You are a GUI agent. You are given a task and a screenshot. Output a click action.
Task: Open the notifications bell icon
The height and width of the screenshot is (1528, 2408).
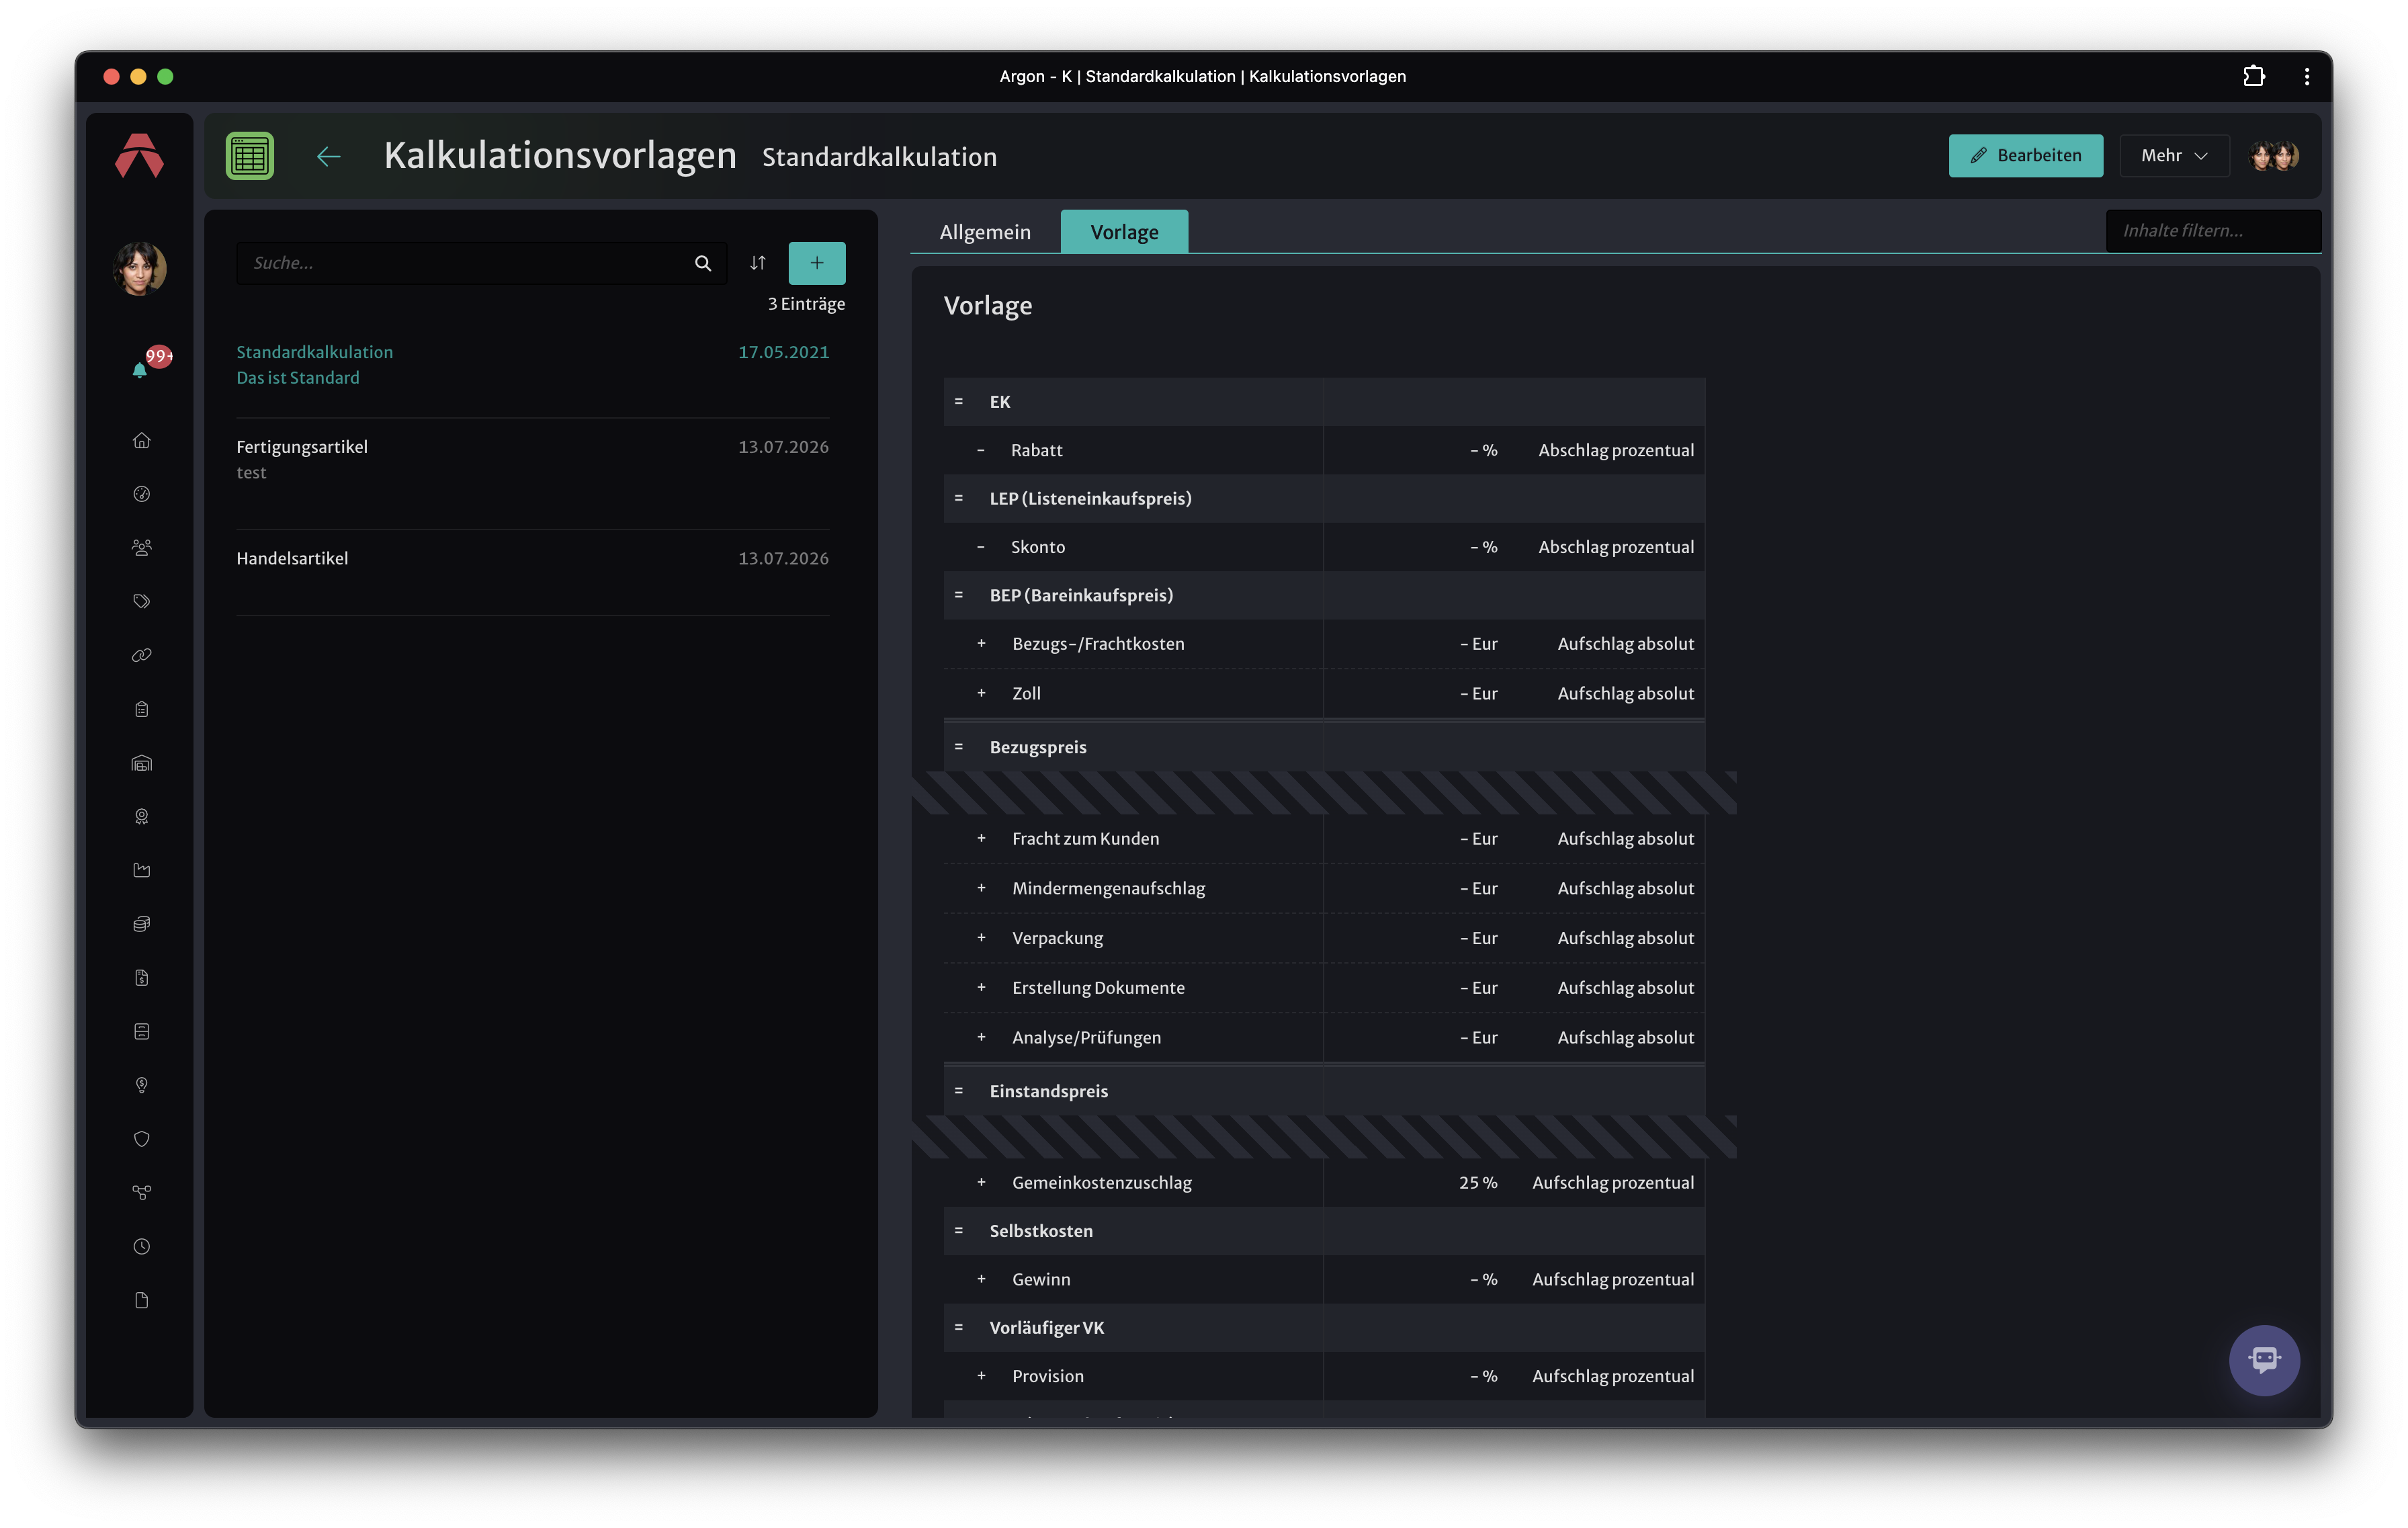click(140, 370)
